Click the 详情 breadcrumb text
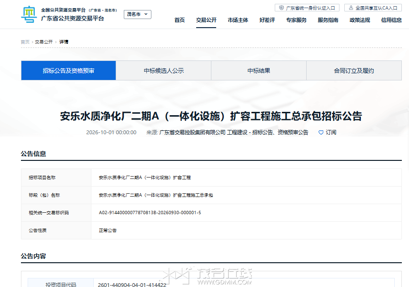409x287 pixels. 64,42
